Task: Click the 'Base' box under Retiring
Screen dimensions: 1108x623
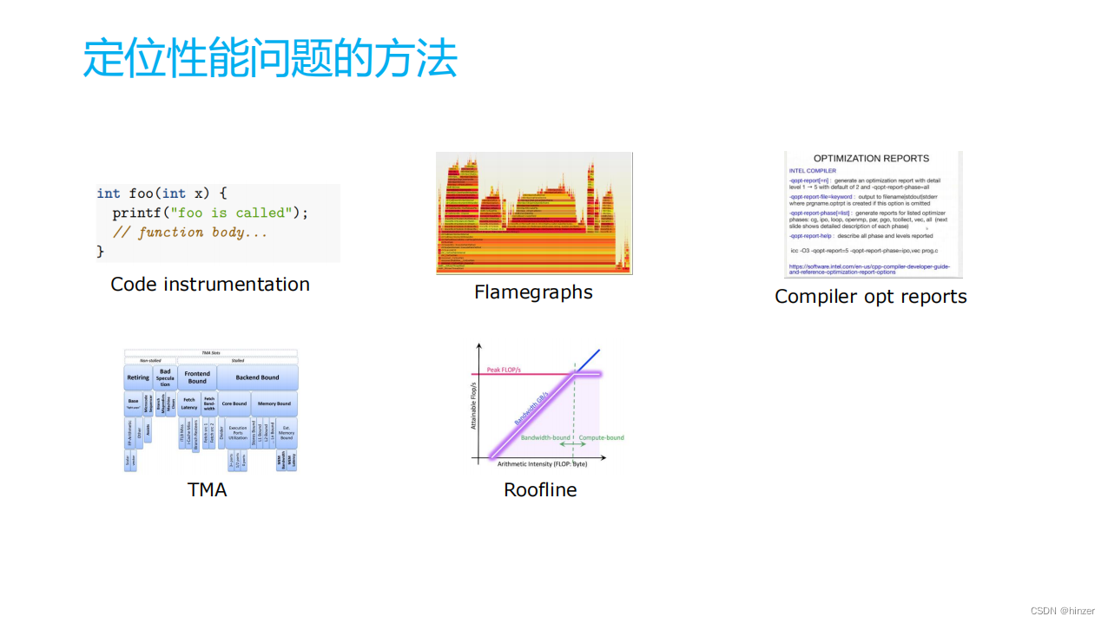Action: coord(133,403)
